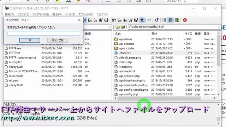This screenshot has width=226, height=127.
Task: Select the .htaccess file icon
Action: [x=116, y=53]
